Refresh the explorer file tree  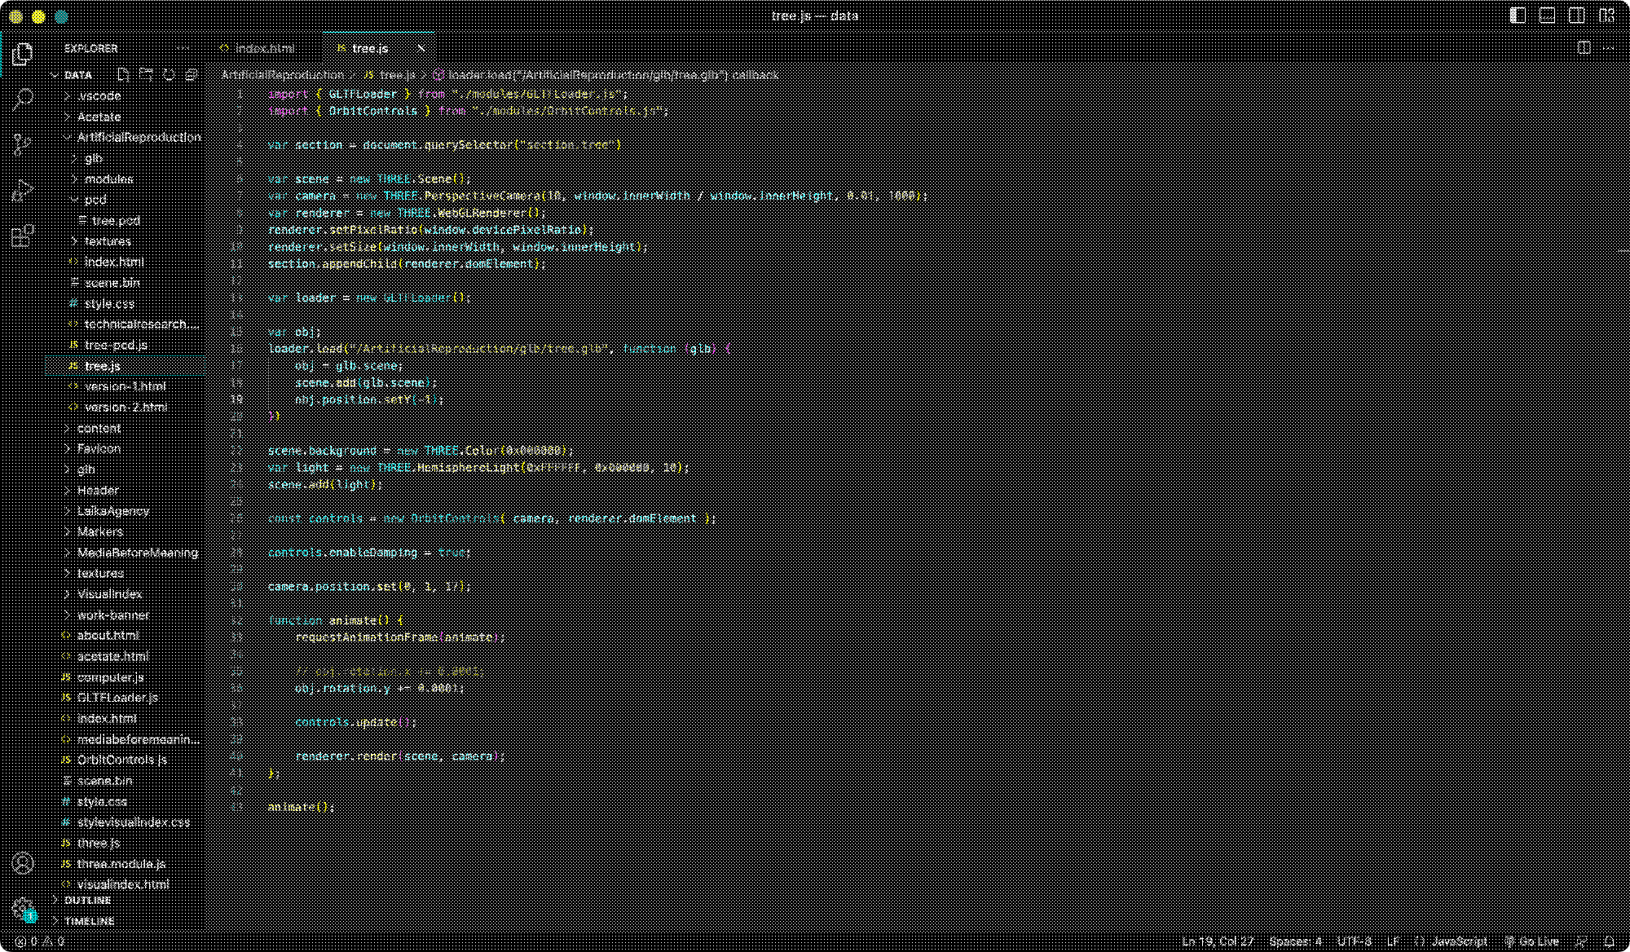(x=169, y=75)
